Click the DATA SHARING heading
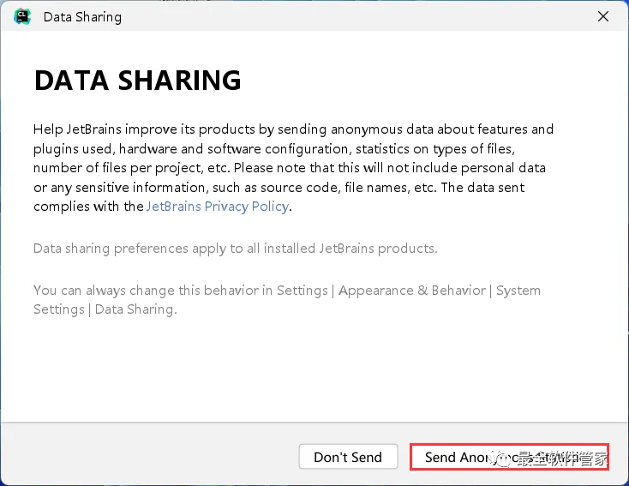The width and height of the screenshot is (629, 486). (137, 81)
